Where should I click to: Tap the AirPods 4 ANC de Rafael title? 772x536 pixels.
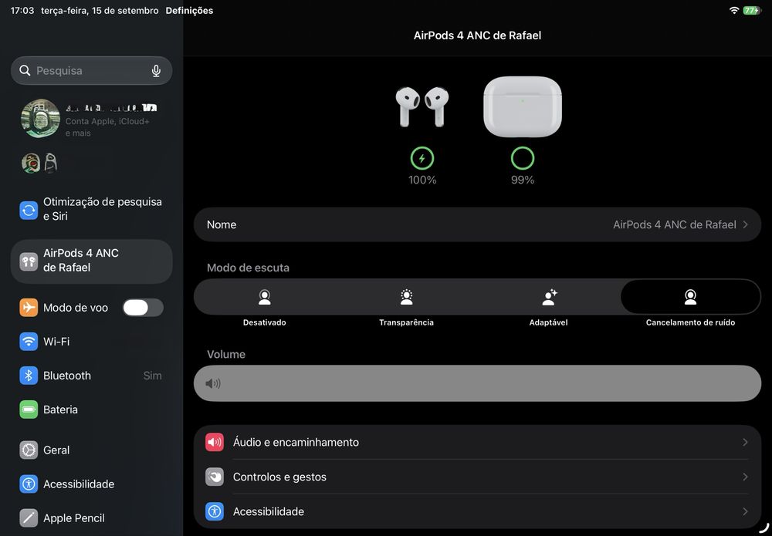click(x=477, y=35)
